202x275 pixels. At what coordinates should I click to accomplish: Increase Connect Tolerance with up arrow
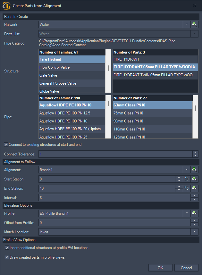click(x=196, y=152)
